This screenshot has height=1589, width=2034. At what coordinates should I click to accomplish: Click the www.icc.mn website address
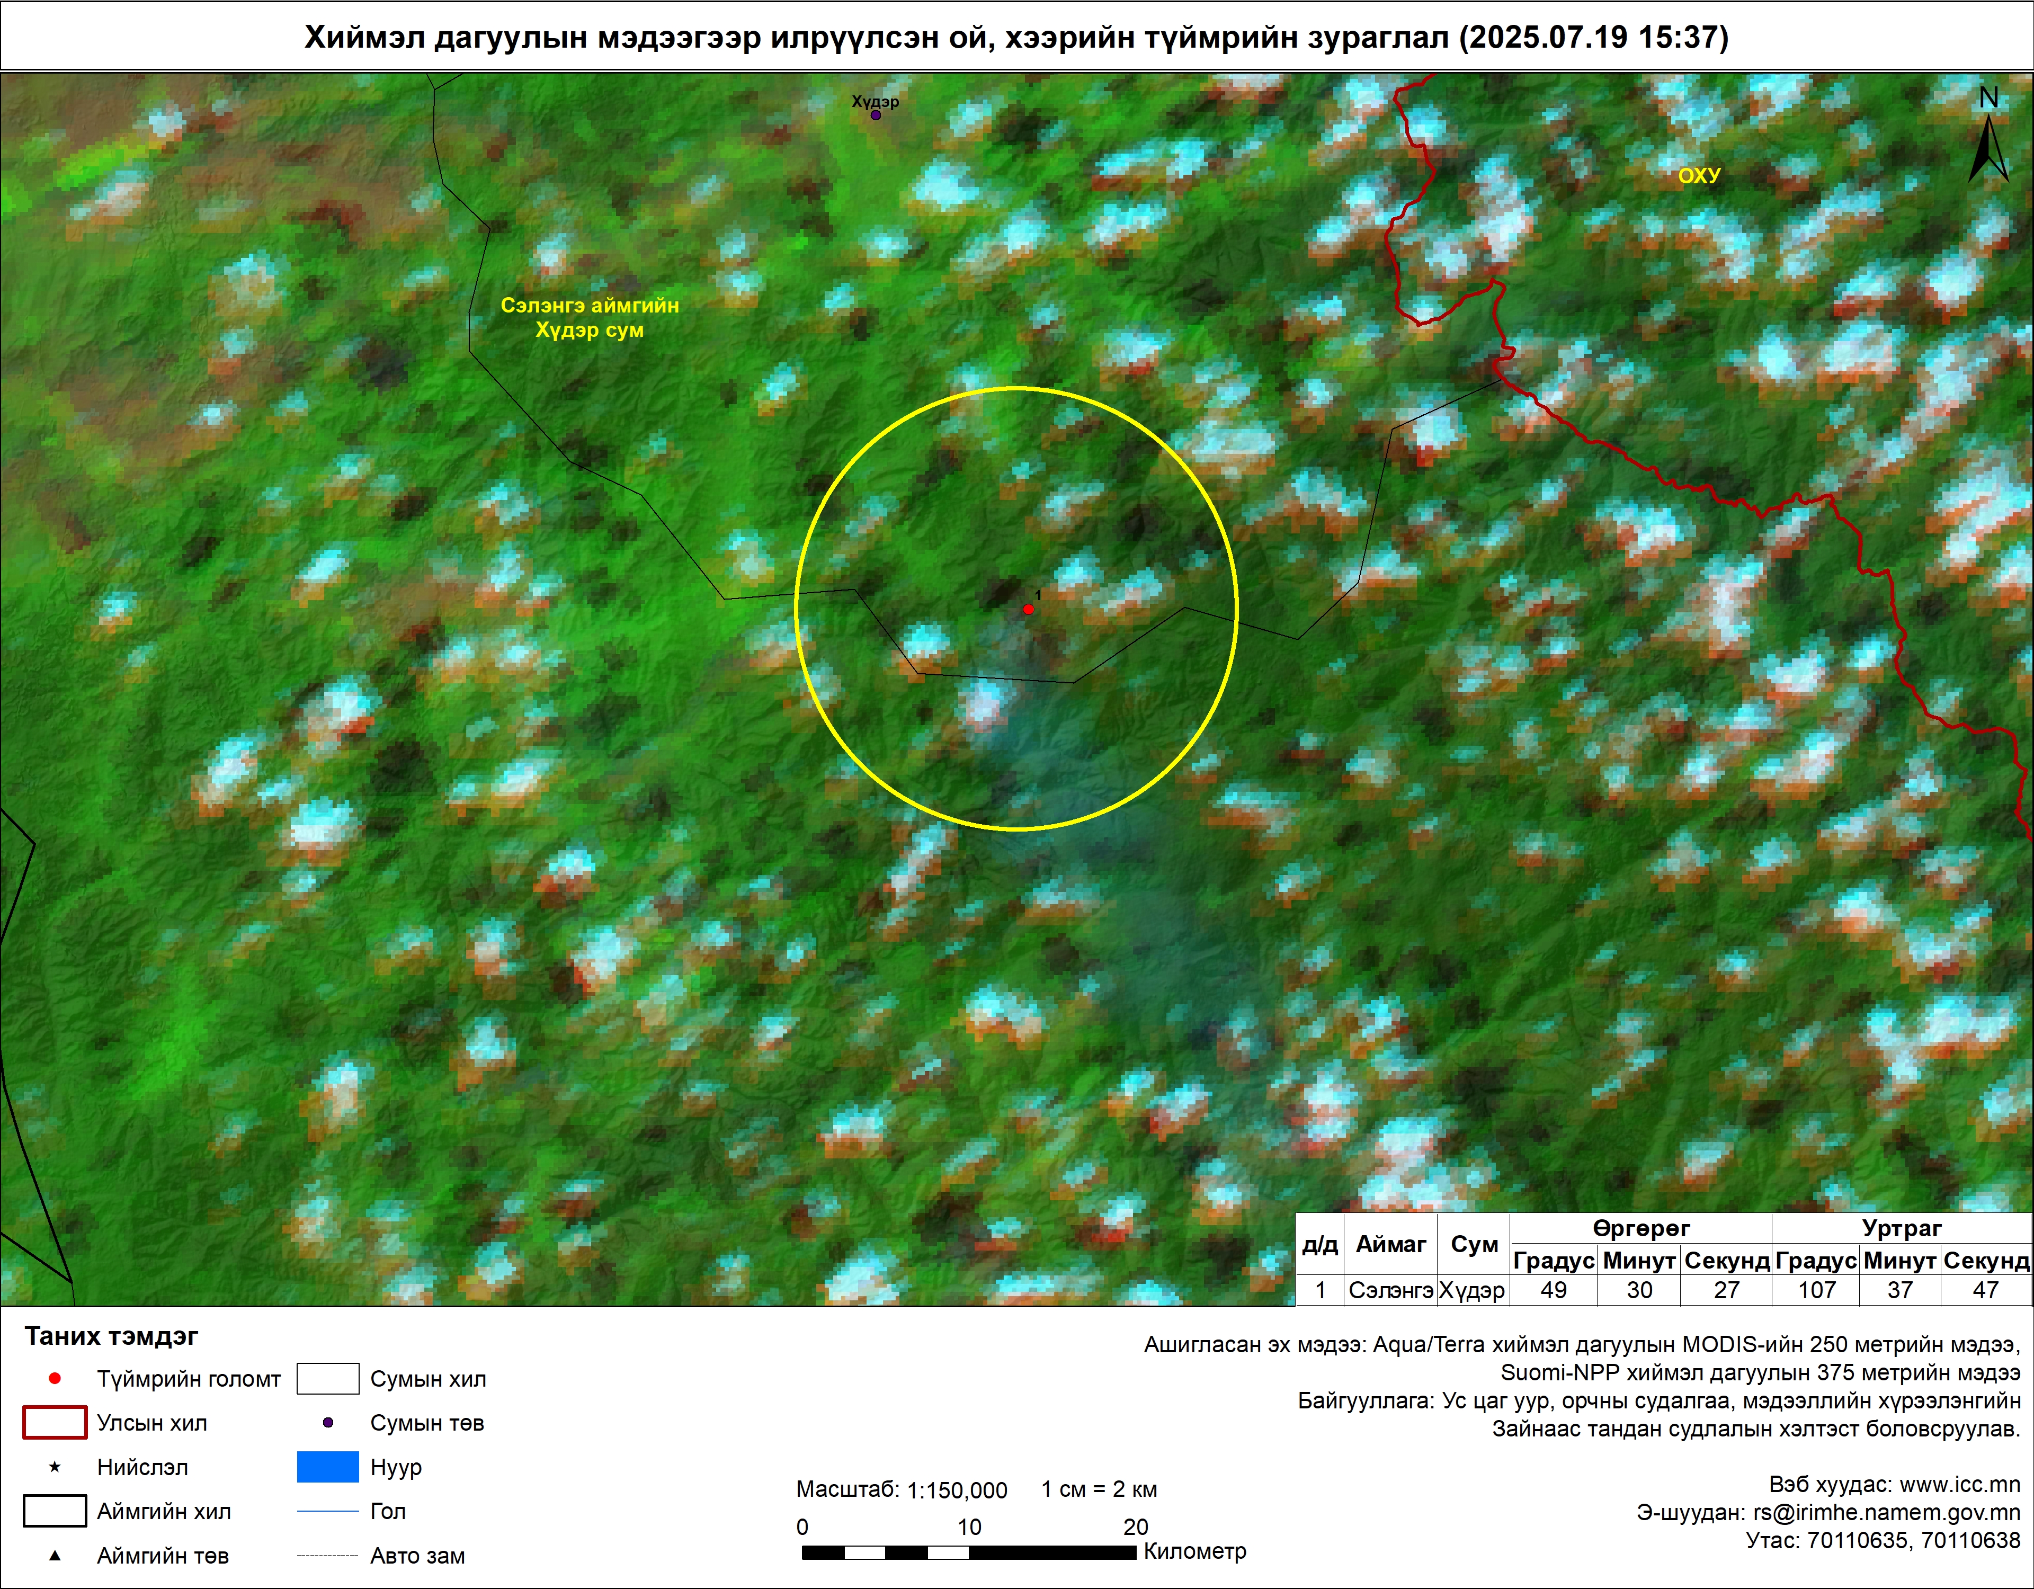[x=1959, y=1485]
